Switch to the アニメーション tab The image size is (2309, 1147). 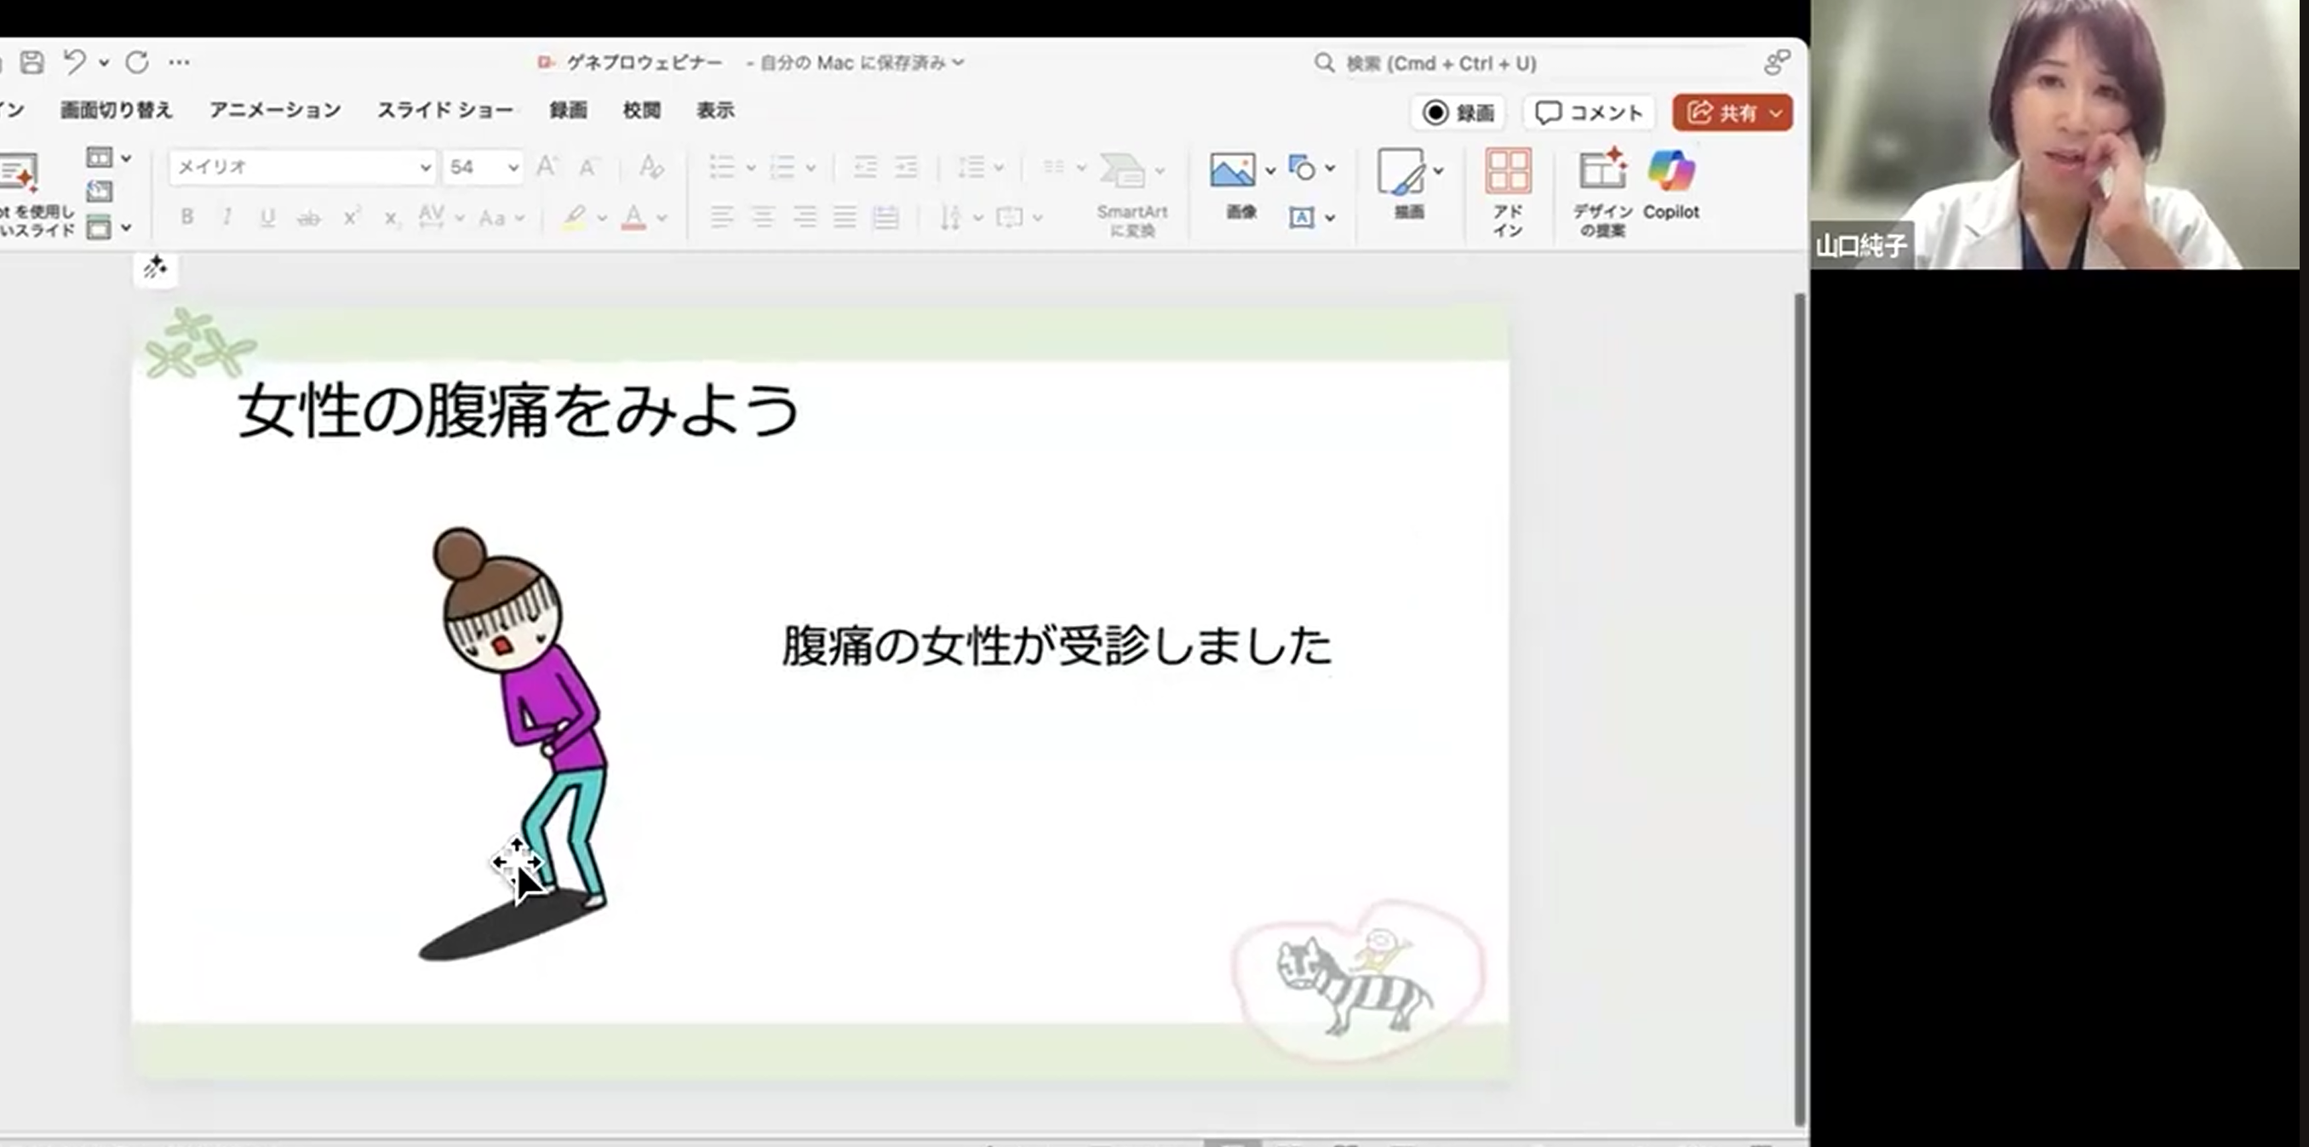pos(275,111)
